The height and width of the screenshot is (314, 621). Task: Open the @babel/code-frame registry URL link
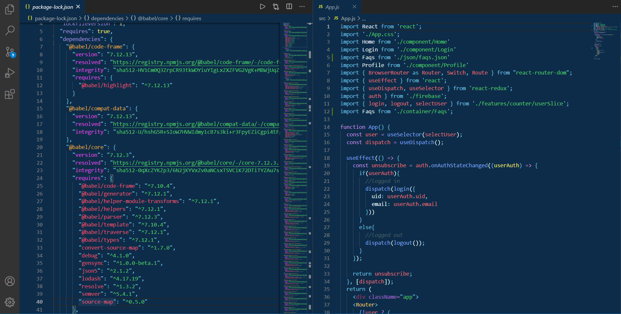click(x=196, y=62)
